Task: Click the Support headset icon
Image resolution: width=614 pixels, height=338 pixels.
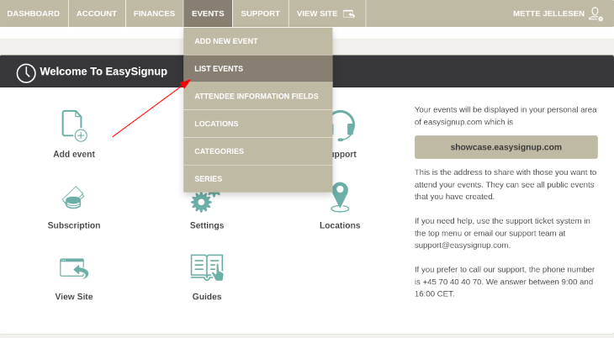Action: click(344, 126)
